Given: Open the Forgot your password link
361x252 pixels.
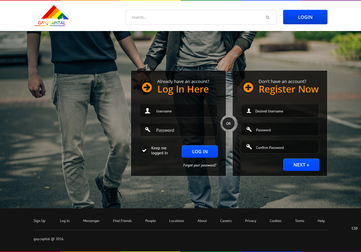Looking at the screenshot, I should 200,165.
